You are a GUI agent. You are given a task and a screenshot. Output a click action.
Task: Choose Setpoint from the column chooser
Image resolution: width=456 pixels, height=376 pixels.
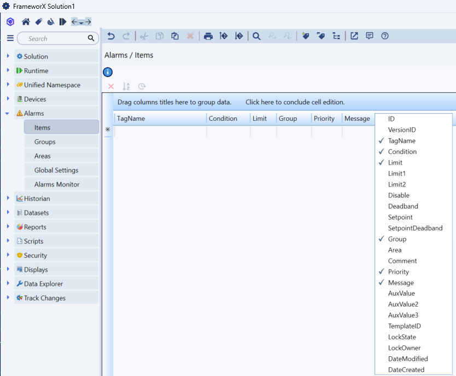[400, 217]
